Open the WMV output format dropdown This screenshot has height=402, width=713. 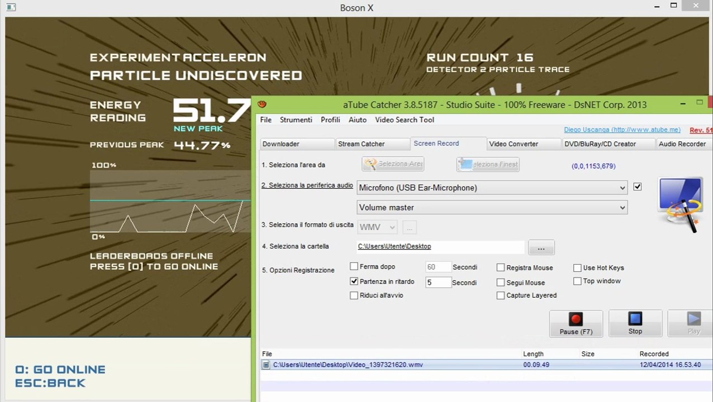click(x=377, y=227)
